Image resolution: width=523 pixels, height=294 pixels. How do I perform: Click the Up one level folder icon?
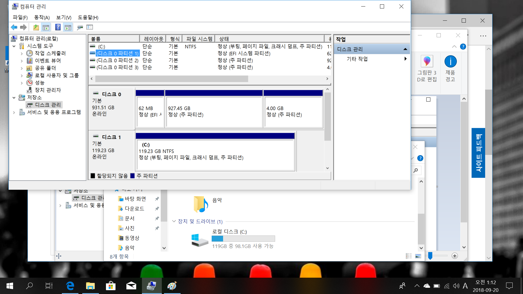[x=36, y=27]
